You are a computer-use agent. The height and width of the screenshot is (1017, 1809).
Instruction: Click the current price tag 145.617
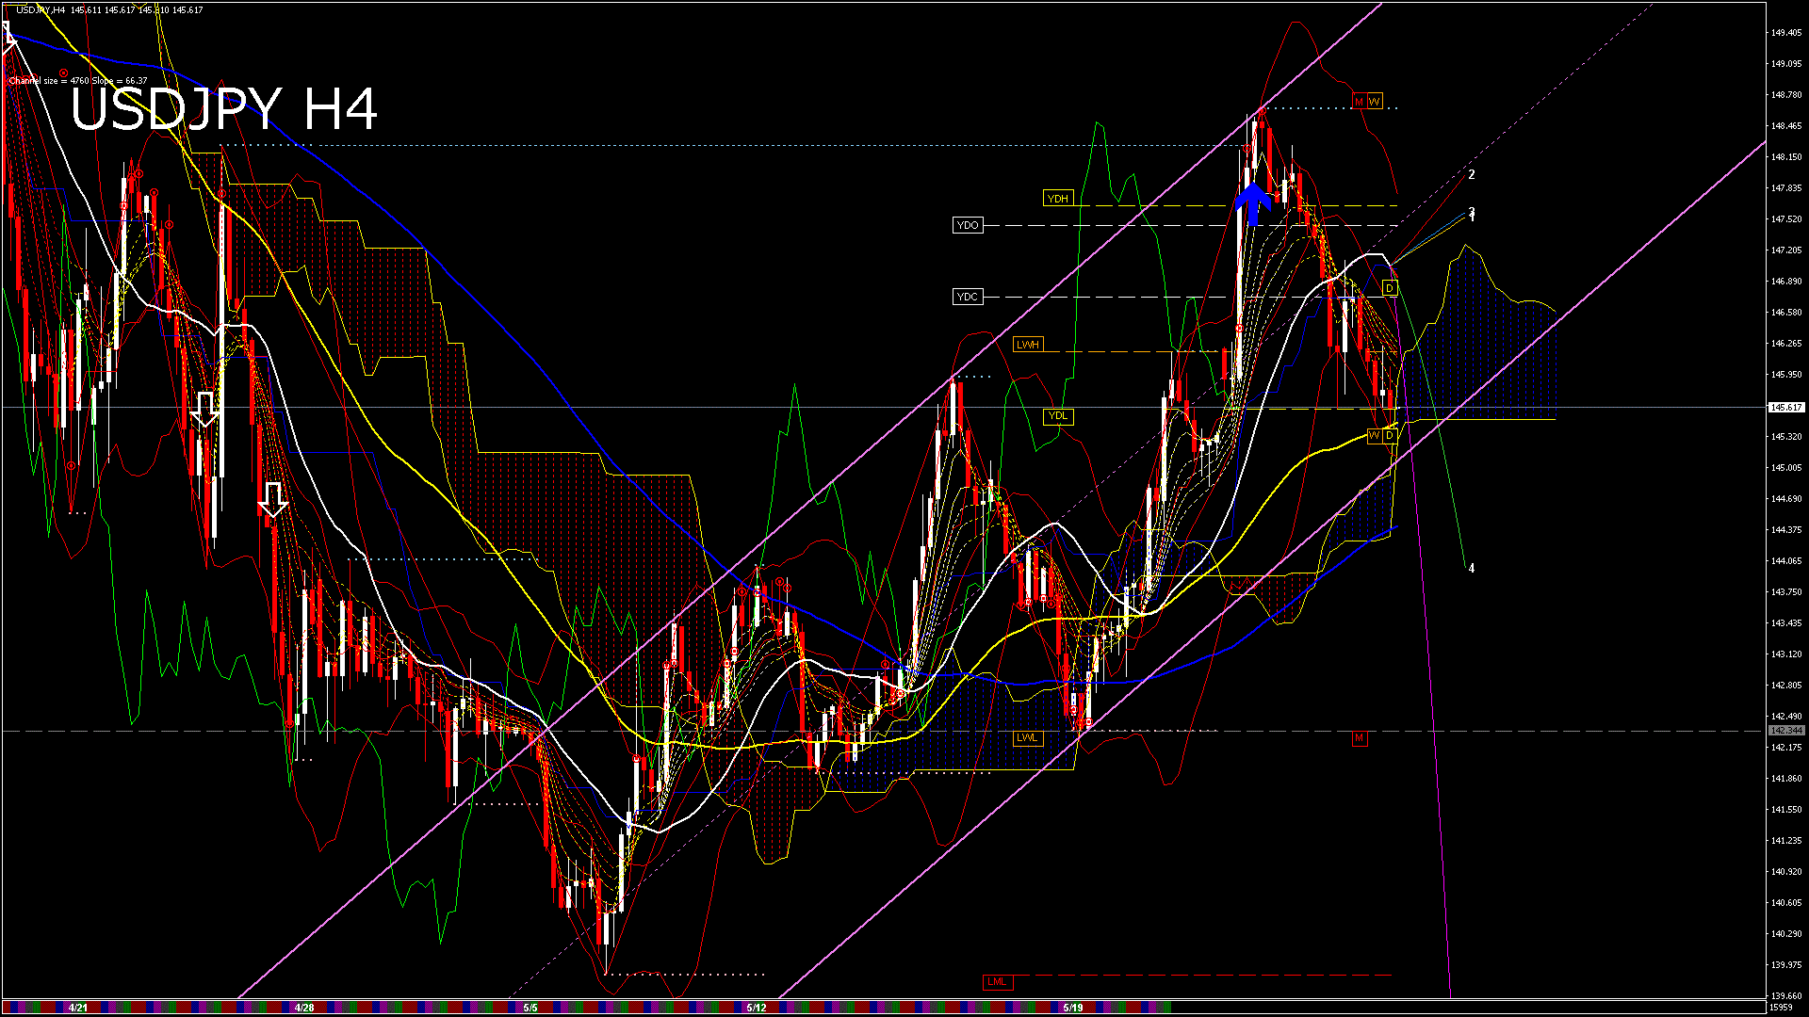coord(1785,408)
